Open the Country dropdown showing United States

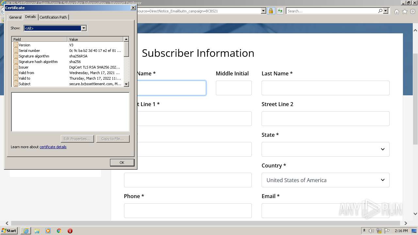point(326,180)
